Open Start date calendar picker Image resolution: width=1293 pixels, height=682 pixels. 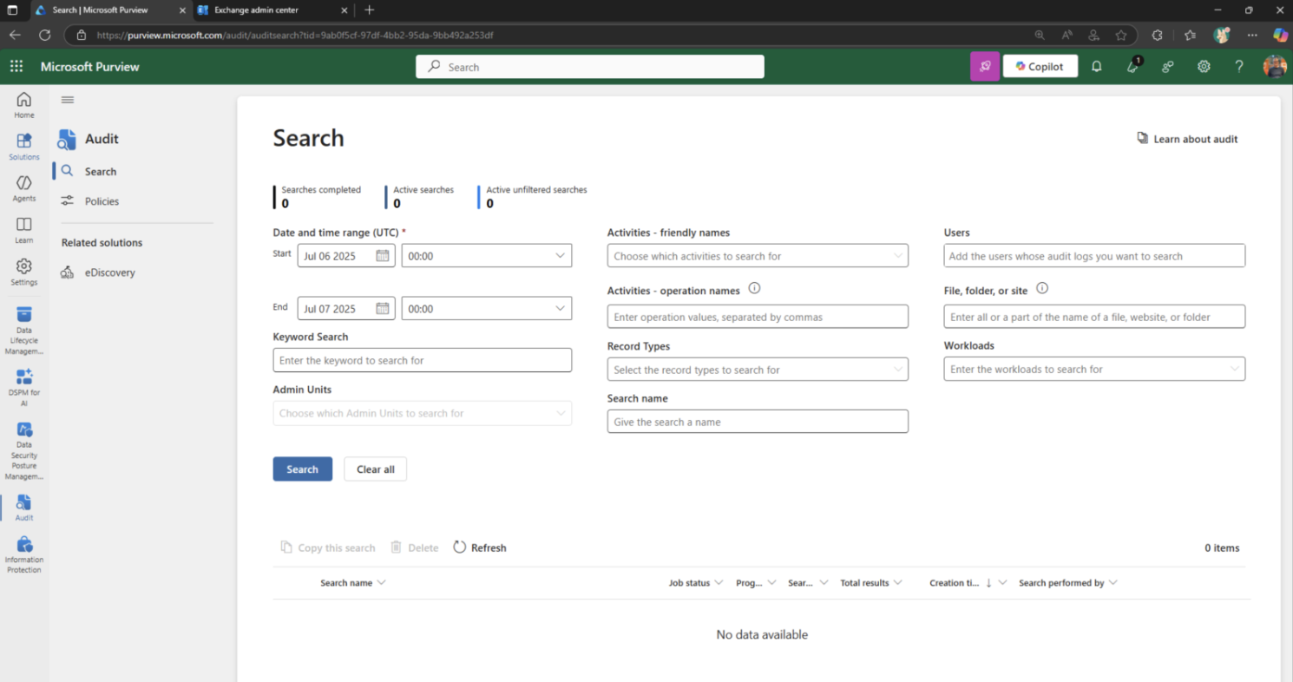(383, 256)
